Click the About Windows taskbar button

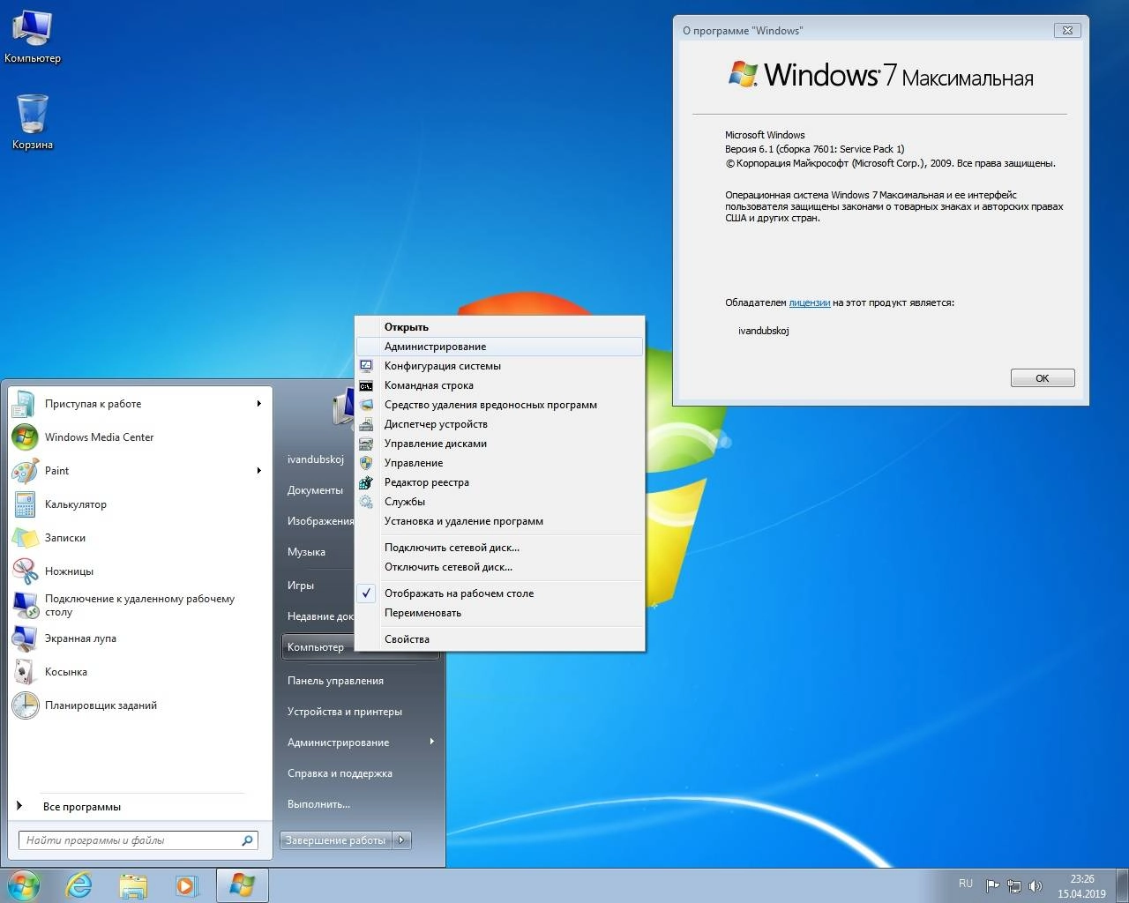click(242, 885)
